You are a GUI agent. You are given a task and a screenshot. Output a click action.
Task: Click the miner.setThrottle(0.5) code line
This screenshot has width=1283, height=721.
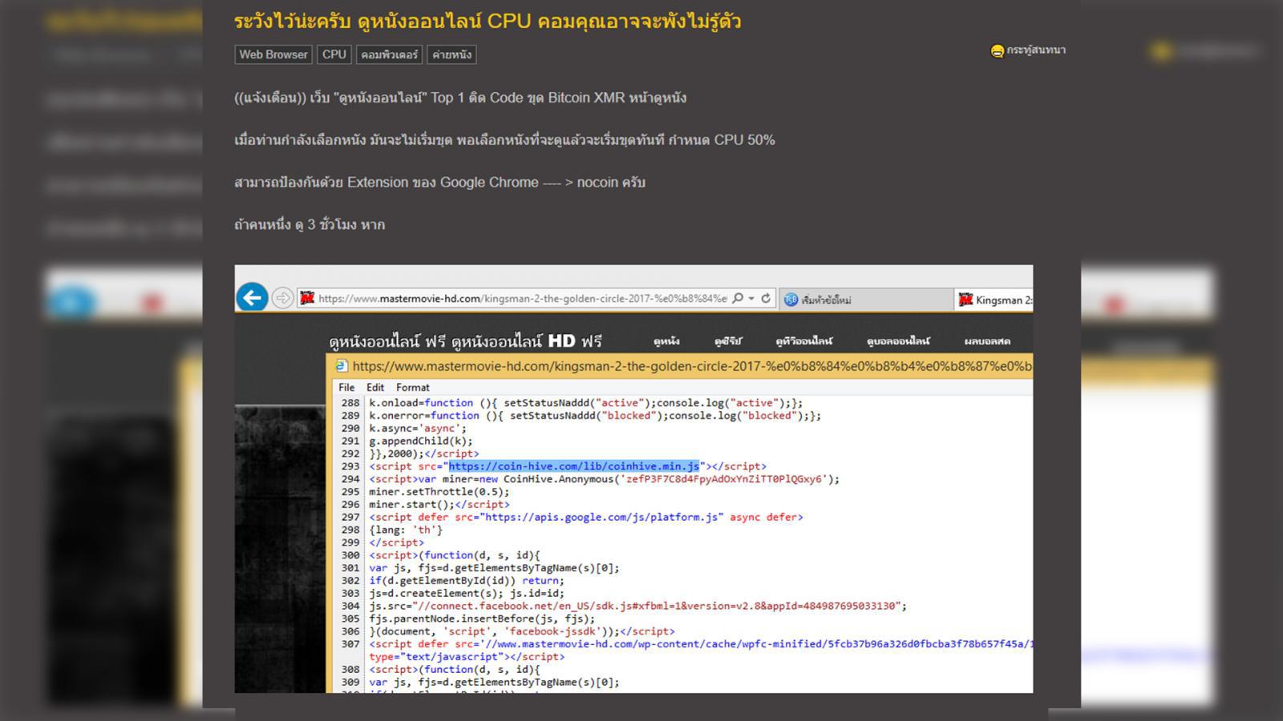tap(439, 492)
